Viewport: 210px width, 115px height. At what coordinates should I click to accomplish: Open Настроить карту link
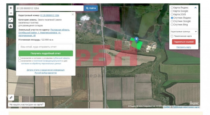pyautogui.click(x=184, y=47)
